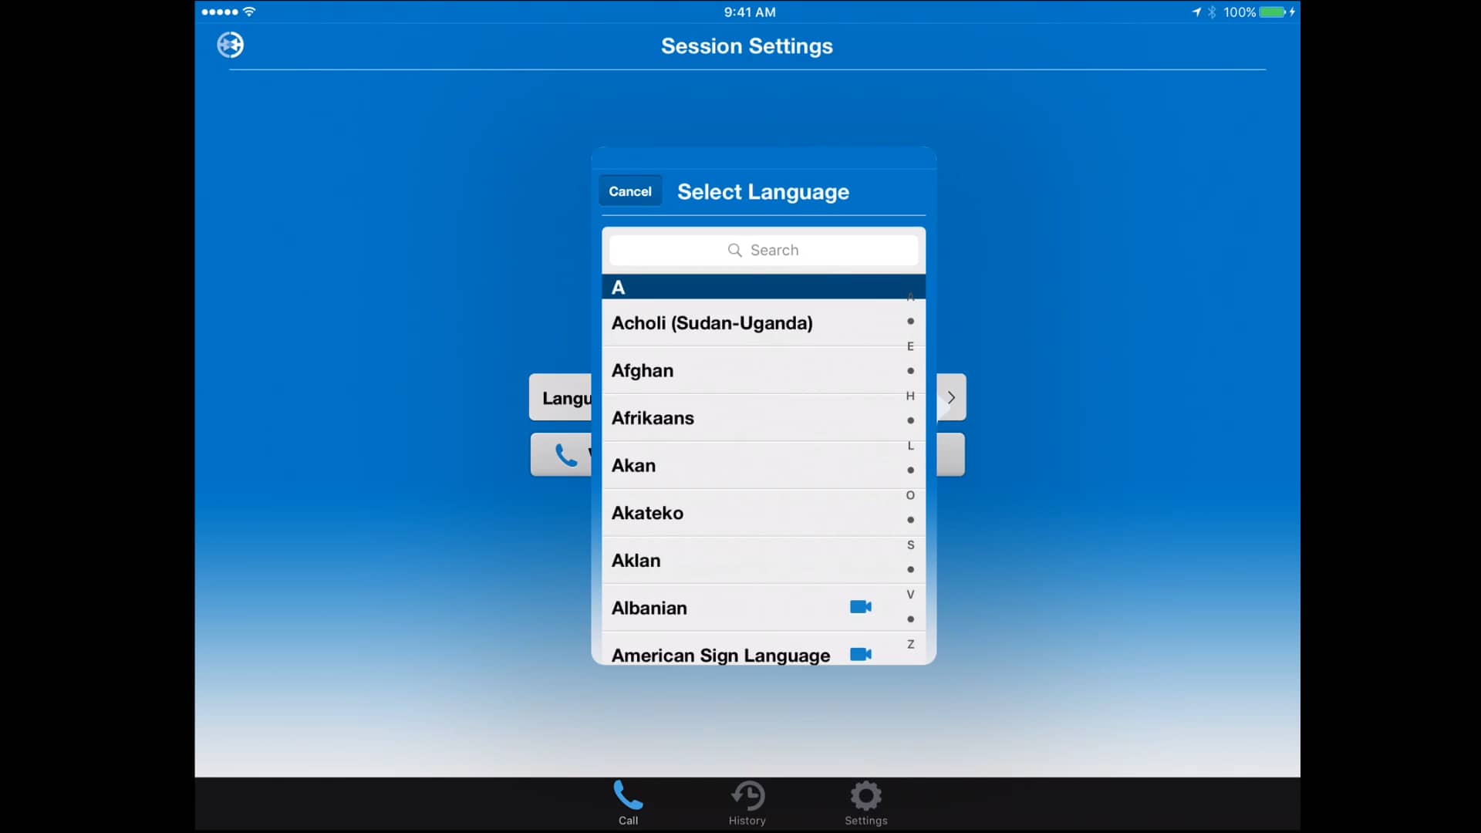
Task: Click the chevron on the Language row
Action: point(951,397)
